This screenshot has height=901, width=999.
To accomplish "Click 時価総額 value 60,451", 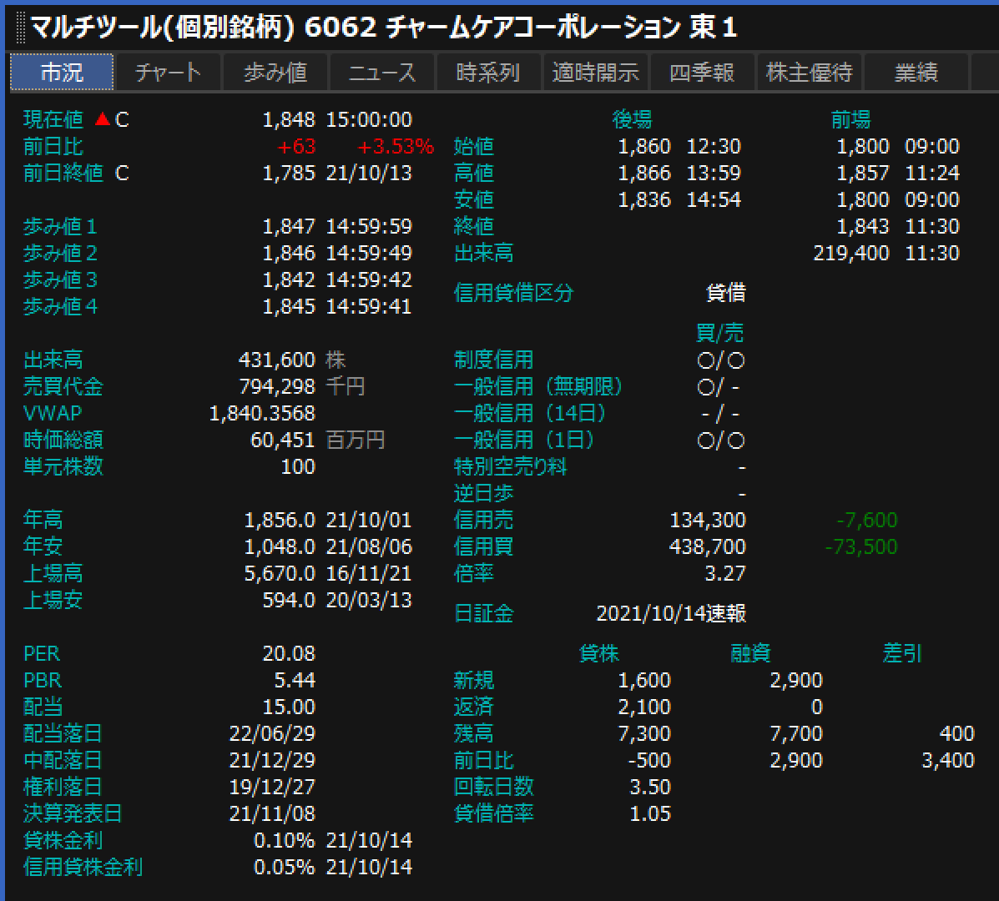I will coord(283,440).
